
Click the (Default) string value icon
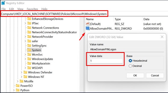[x=88, y=24]
